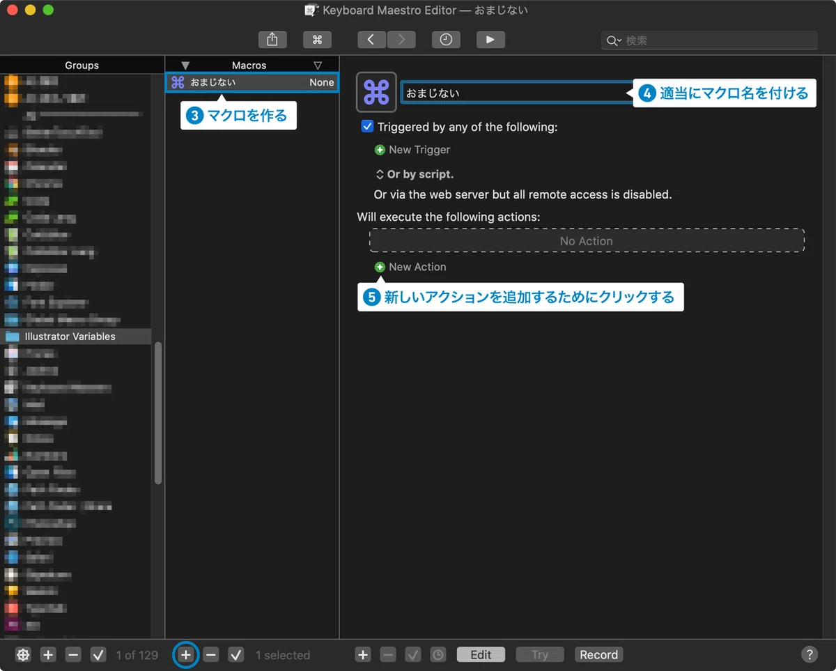836x671 pixels.
Task: Click the No Action placeholder box
Action: pos(587,240)
